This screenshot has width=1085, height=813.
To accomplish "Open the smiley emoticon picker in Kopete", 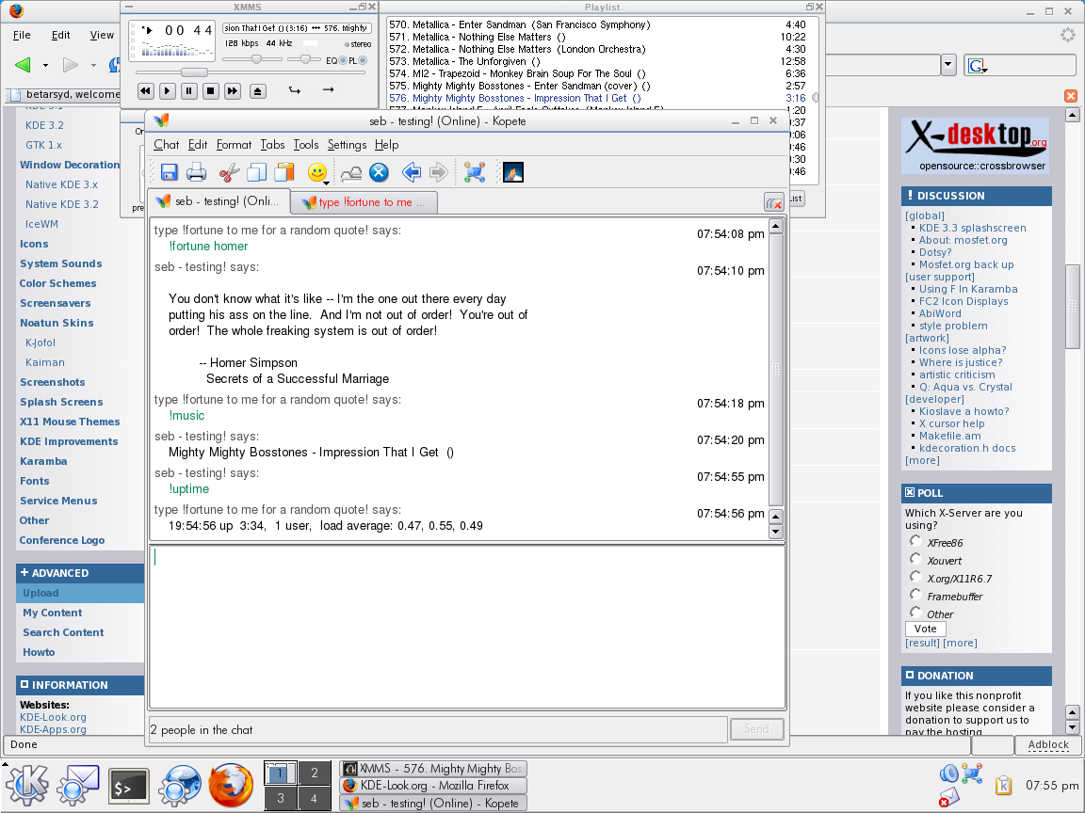I will click(317, 172).
